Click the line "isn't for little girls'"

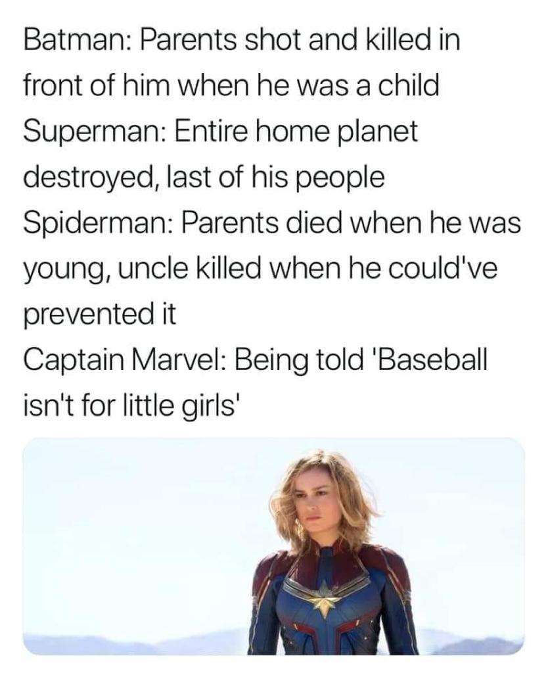(131, 406)
